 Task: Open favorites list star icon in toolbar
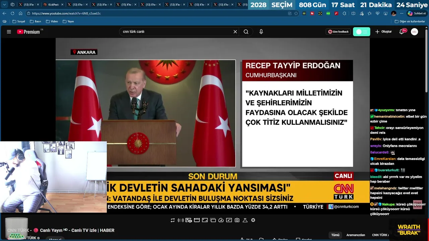coord(369,13)
